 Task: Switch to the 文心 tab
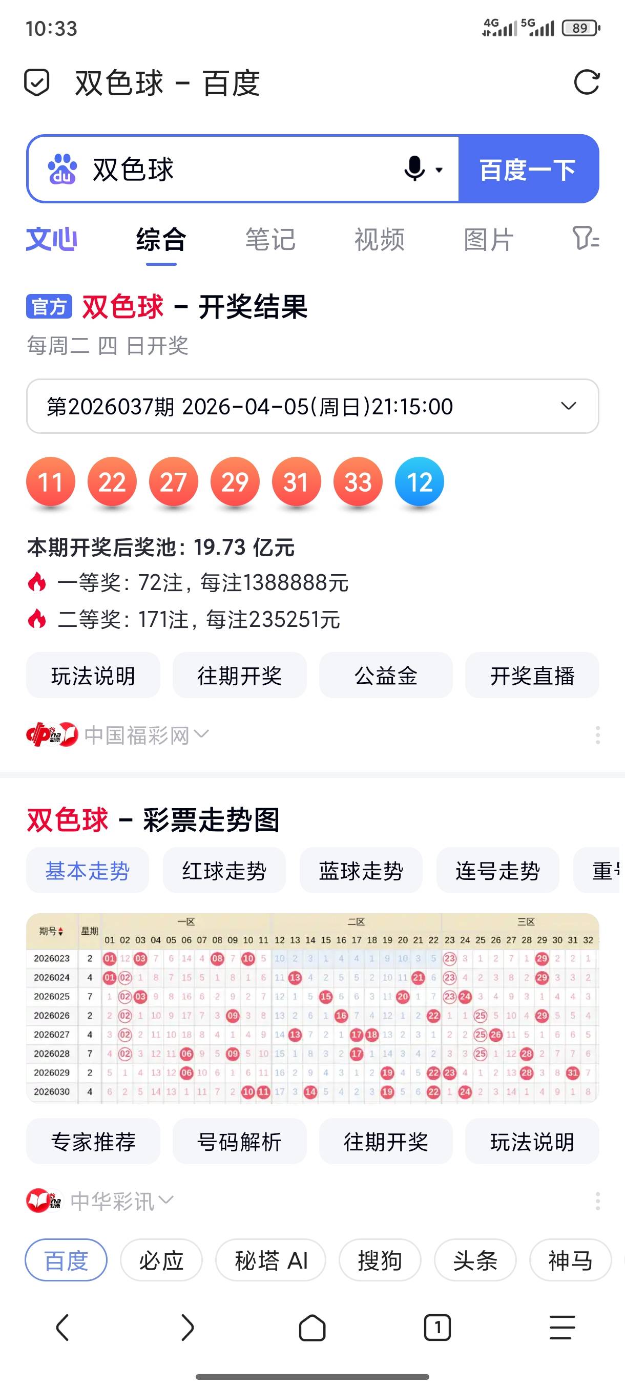(52, 239)
